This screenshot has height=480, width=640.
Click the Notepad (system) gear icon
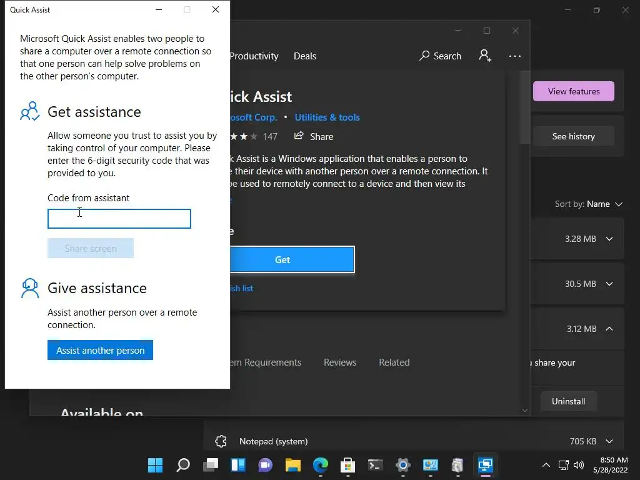pos(221,441)
